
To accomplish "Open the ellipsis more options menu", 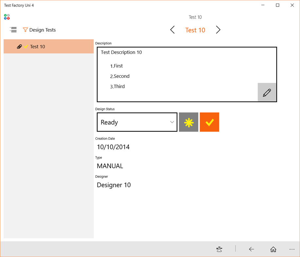I will point(292,249).
